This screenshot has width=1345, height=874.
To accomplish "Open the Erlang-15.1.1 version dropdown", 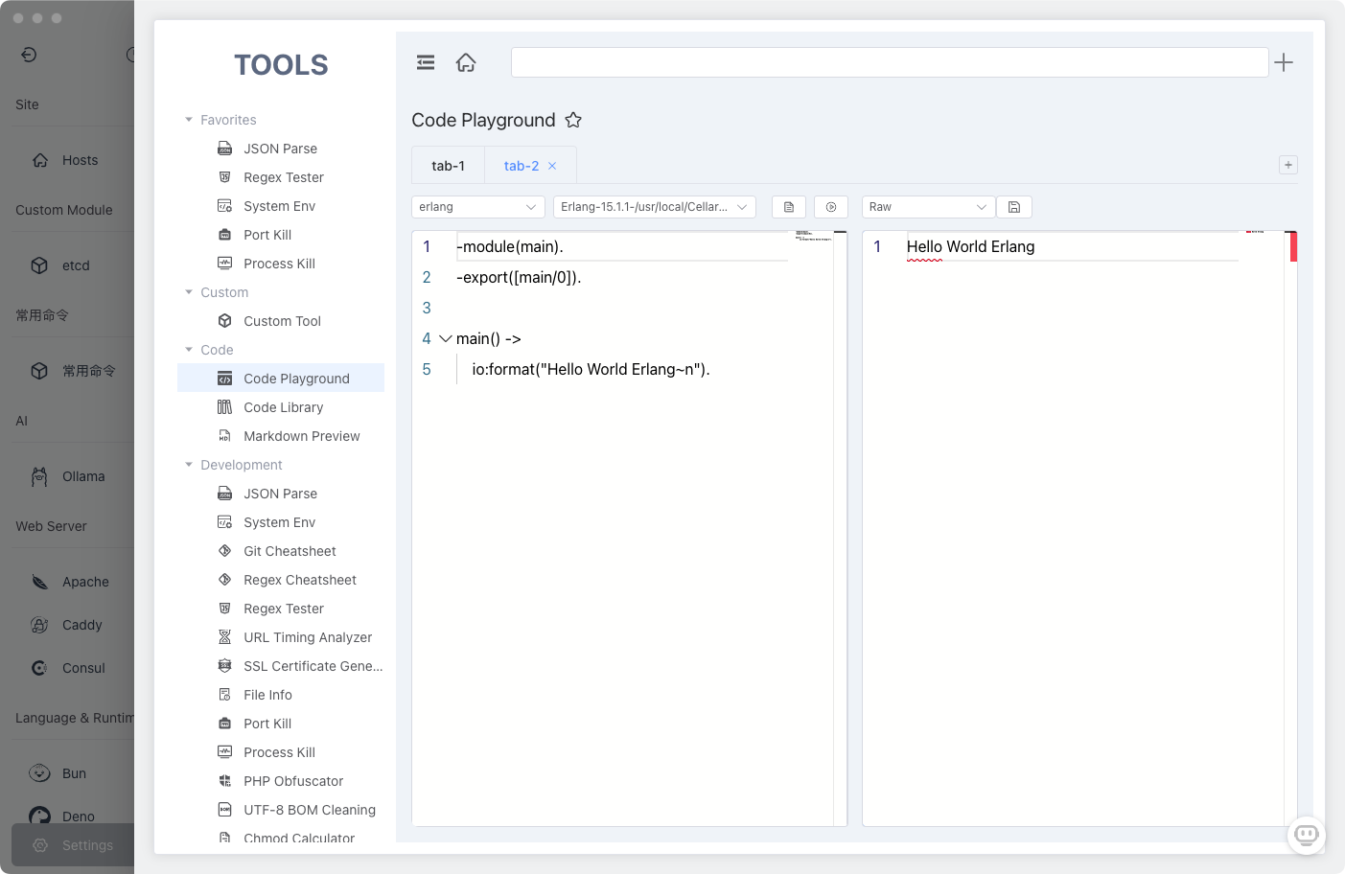I will click(654, 207).
